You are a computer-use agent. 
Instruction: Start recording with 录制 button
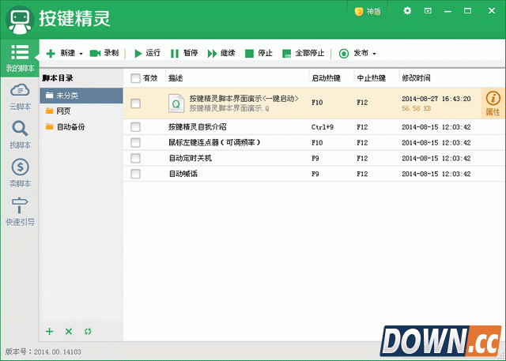[104, 53]
